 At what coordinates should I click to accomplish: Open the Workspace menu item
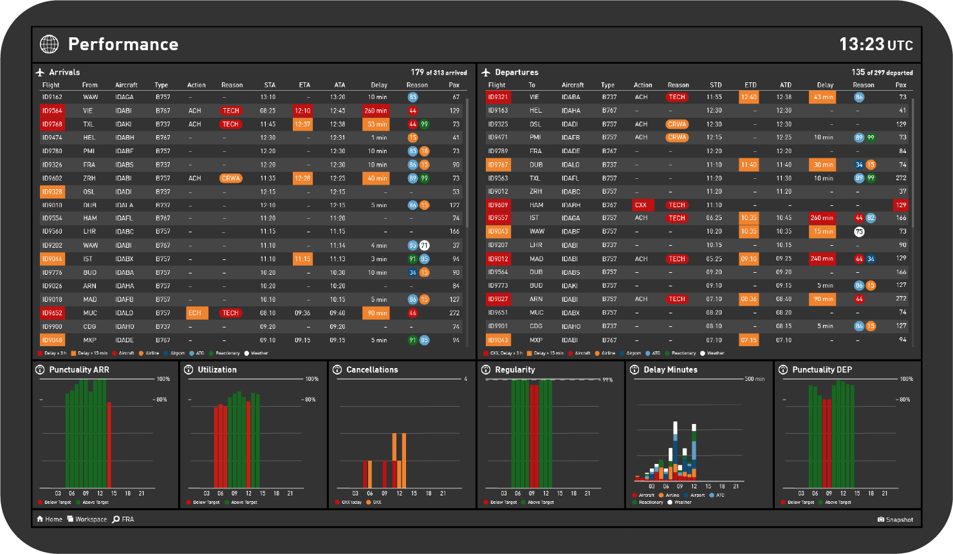click(87, 519)
